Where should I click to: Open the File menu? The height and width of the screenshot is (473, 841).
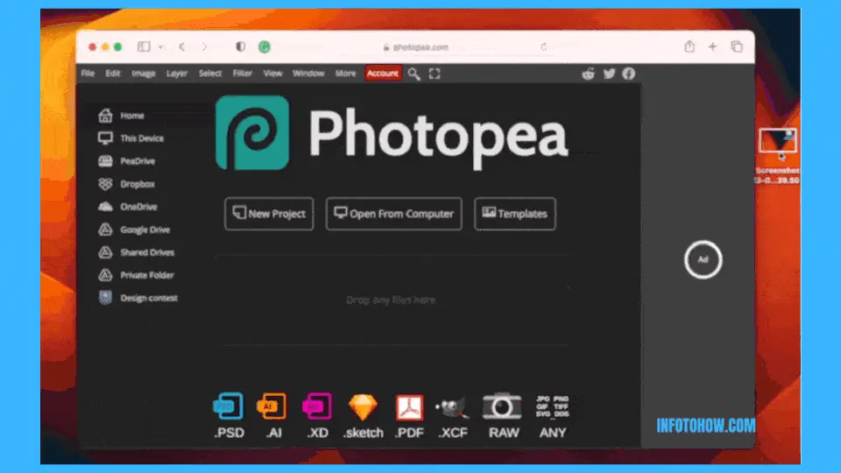click(x=88, y=74)
